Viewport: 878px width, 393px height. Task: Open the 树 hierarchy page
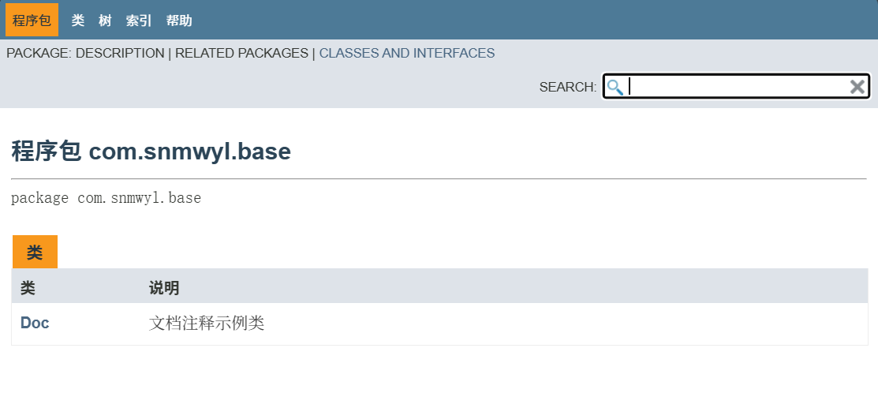point(105,21)
